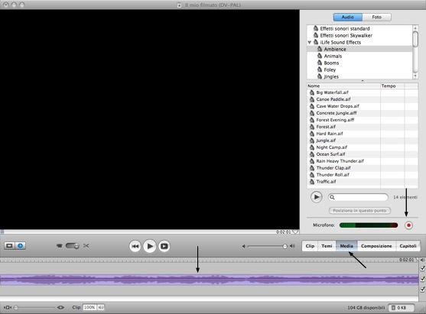Collapse the iLife Sound Effects folder

coord(310,43)
